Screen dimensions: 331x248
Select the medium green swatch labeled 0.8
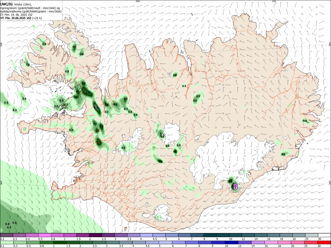point(47,242)
